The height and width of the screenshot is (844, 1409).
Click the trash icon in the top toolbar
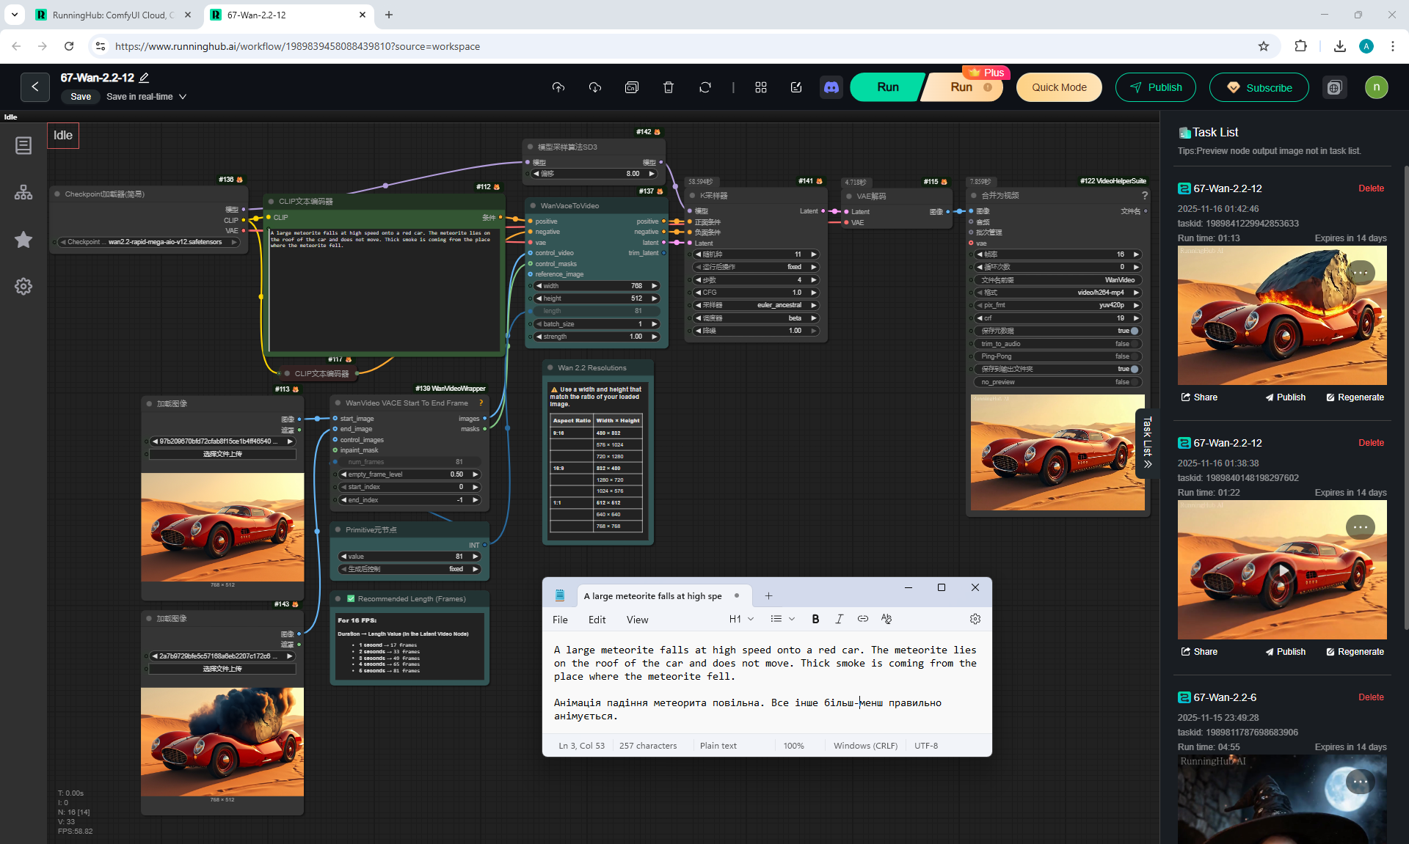coord(668,87)
